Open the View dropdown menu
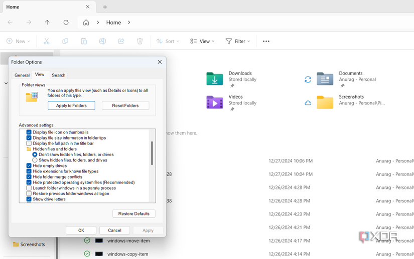The image size is (414, 259). (x=203, y=41)
